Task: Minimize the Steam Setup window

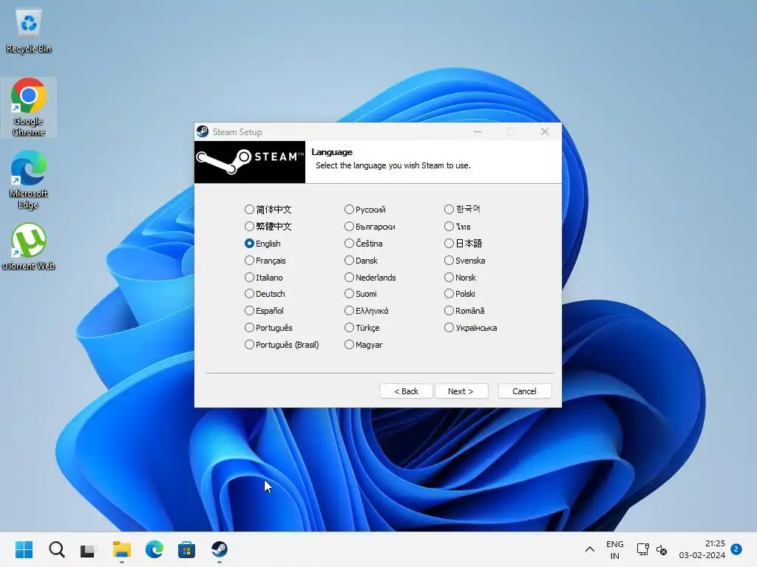Action: pyautogui.click(x=478, y=131)
